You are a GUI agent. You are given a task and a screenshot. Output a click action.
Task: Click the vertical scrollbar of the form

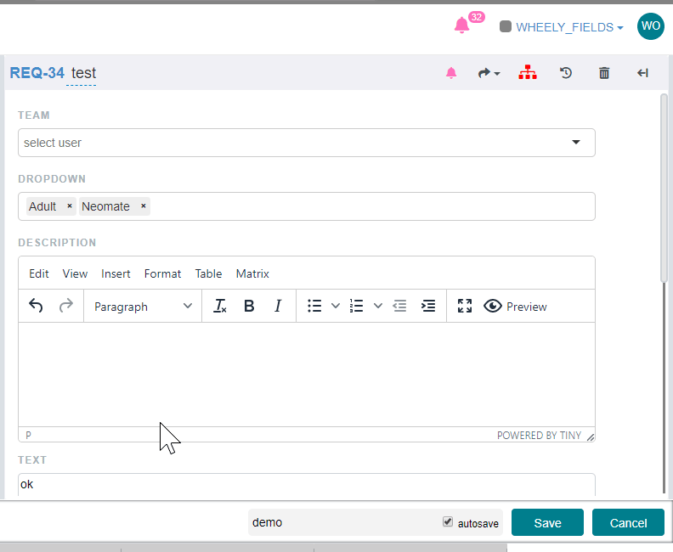664,188
